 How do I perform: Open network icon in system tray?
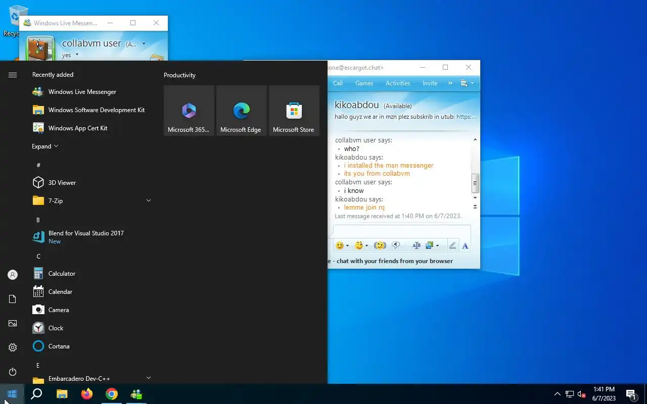pos(570,394)
